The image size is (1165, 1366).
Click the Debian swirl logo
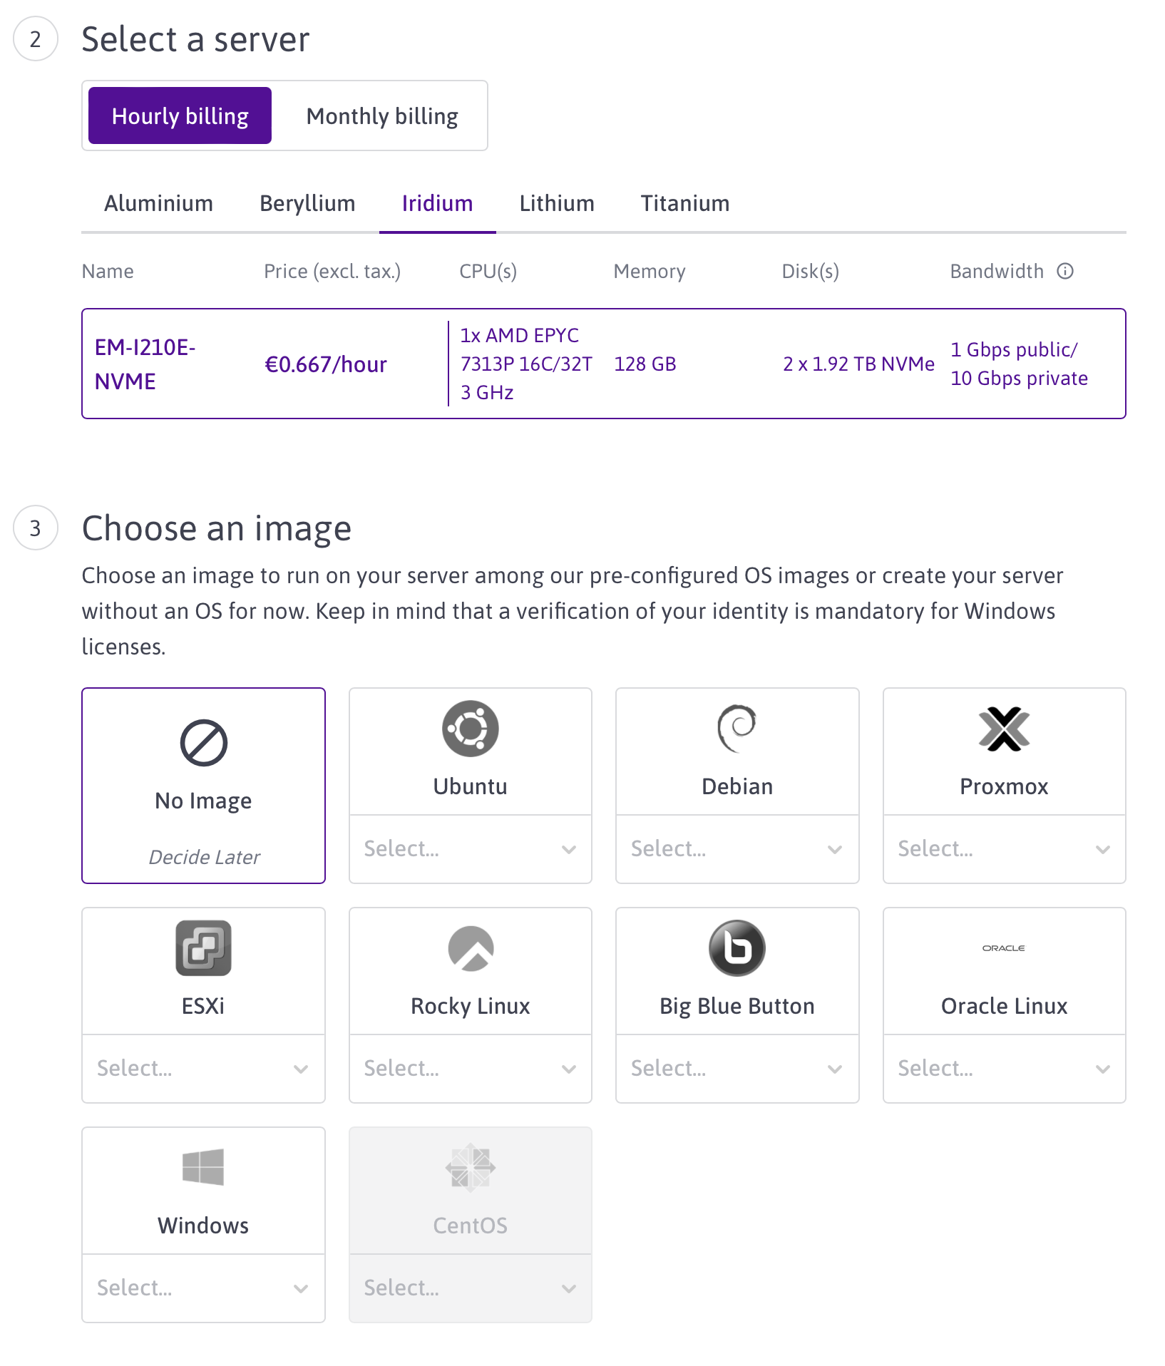(737, 729)
